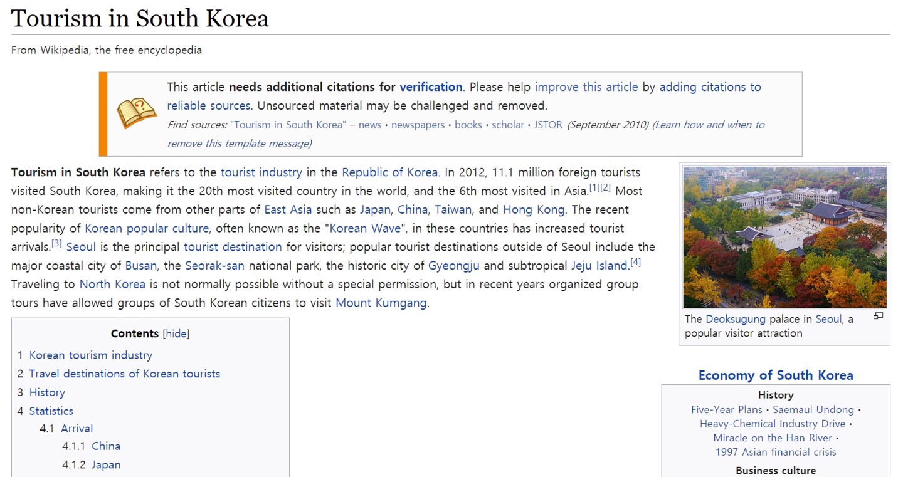This screenshot has width=903, height=477.
Task: Follow the 'East Asia' link
Action: pyautogui.click(x=288, y=209)
